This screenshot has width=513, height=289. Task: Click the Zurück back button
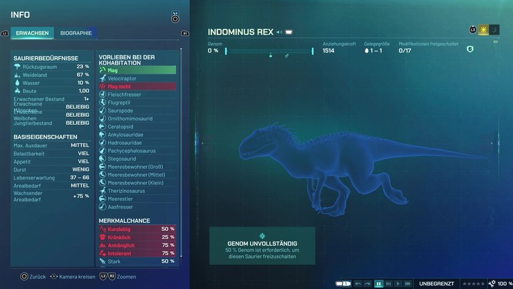pyautogui.click(x=33, y=277)
